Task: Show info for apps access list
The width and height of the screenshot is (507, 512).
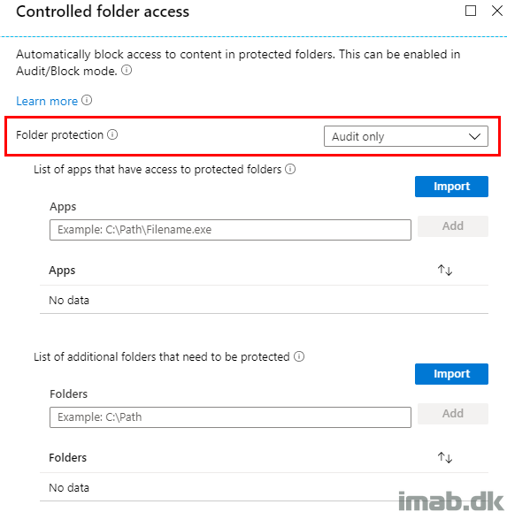Action: pyautogui.click(x=290, y=169)
